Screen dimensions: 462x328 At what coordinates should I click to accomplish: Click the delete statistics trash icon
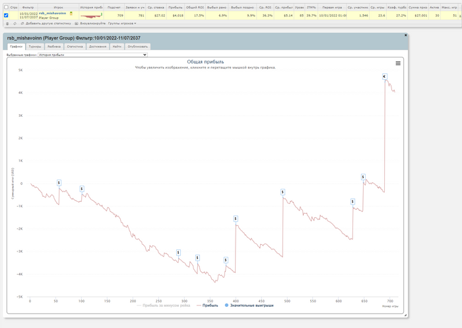point(6,23)
